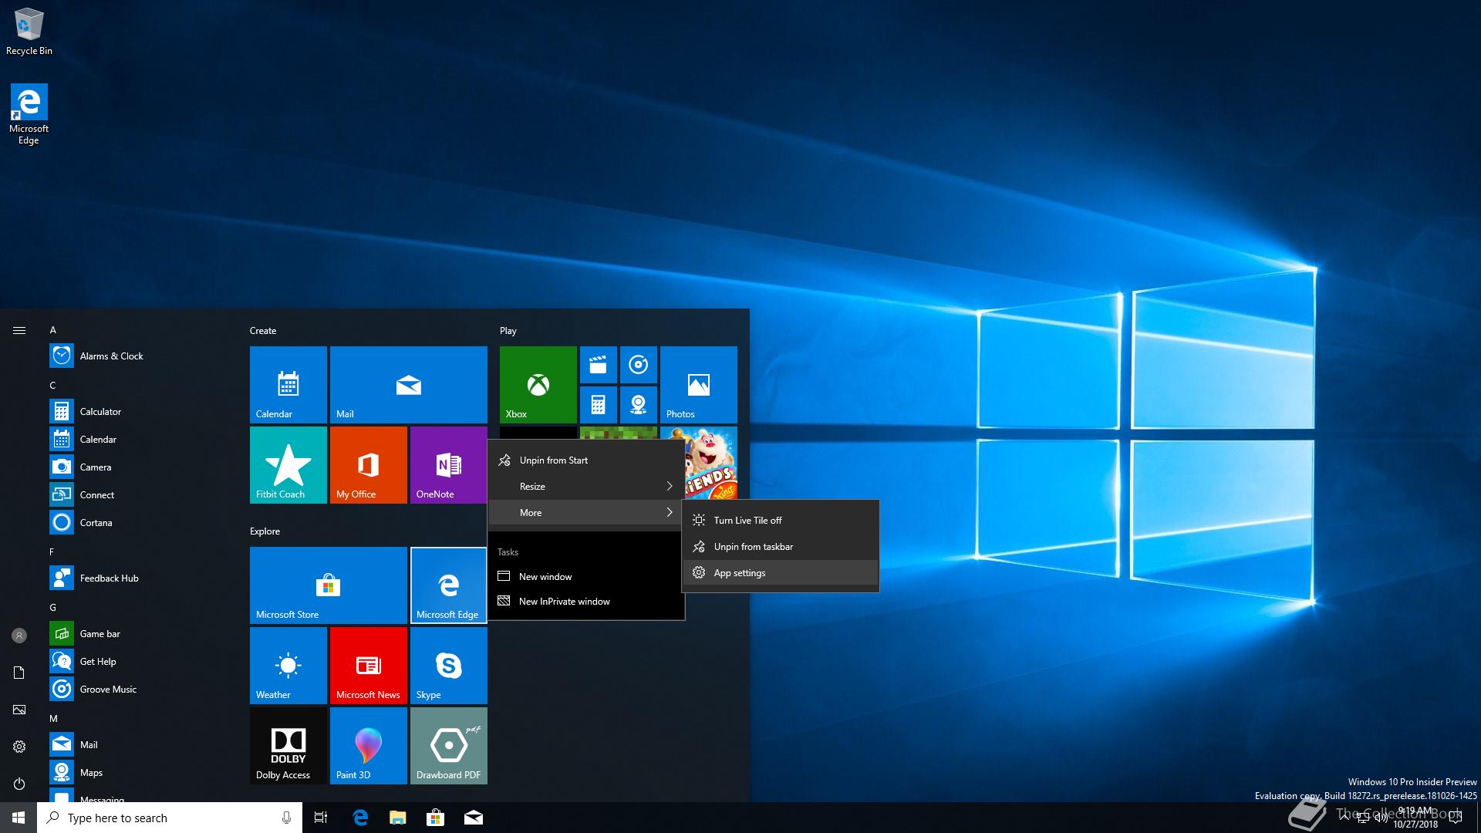
Task: Open Settings gear in Start rail
Action: pyautogui.click(x=19, y=747)
